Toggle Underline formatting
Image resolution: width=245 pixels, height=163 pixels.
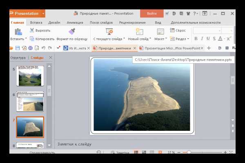[208, 39]
